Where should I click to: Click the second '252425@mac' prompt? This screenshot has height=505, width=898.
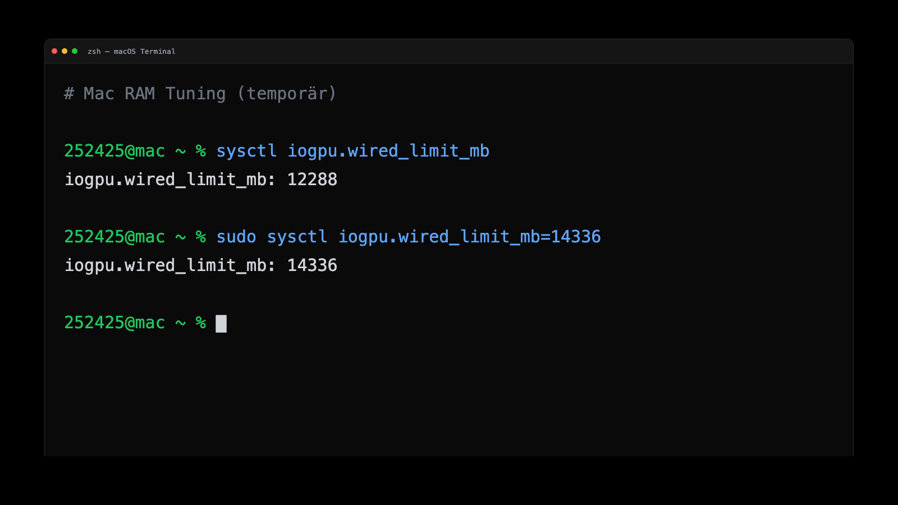coord(114,237)
